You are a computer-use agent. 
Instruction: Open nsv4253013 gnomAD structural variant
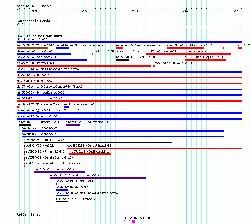(176, 51)
